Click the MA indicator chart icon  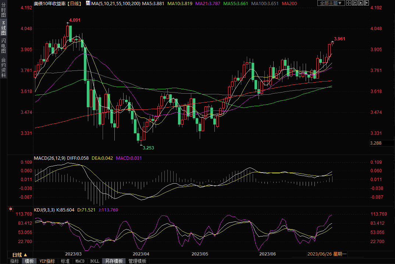[x=88, y=3]
